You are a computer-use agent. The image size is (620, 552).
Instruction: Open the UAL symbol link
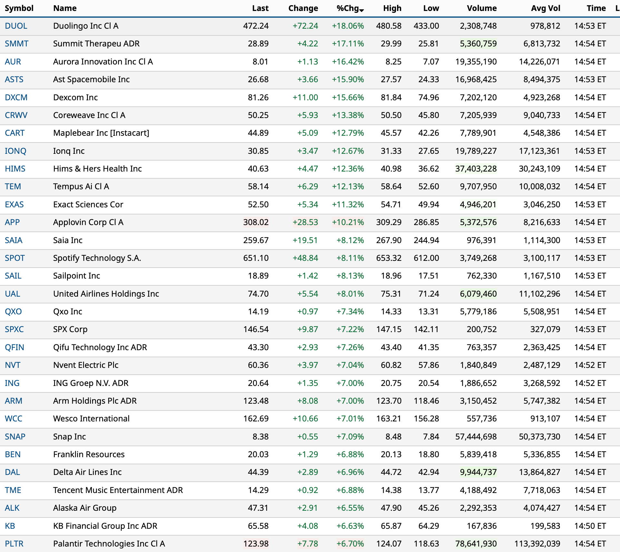coord(12,294)
